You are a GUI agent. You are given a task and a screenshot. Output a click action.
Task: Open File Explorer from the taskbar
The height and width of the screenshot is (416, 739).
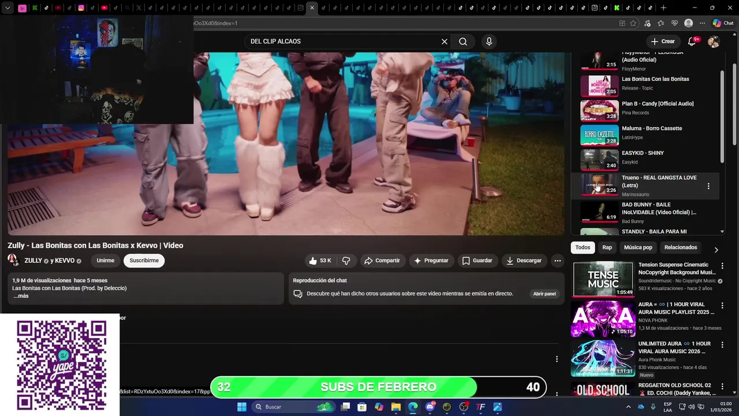(x=396, y=407)
